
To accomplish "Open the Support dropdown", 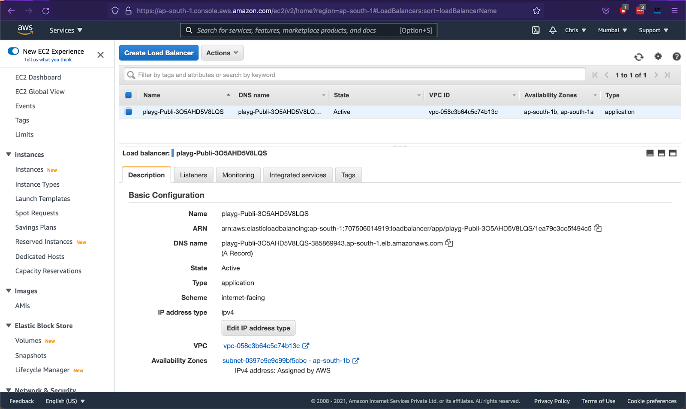I will click(653, 30).
